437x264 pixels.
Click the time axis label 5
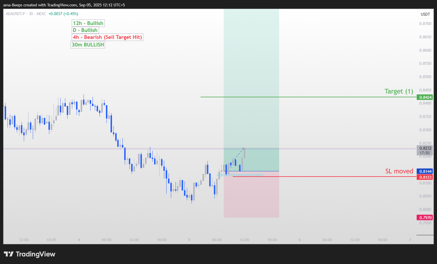tap(189, 240)
